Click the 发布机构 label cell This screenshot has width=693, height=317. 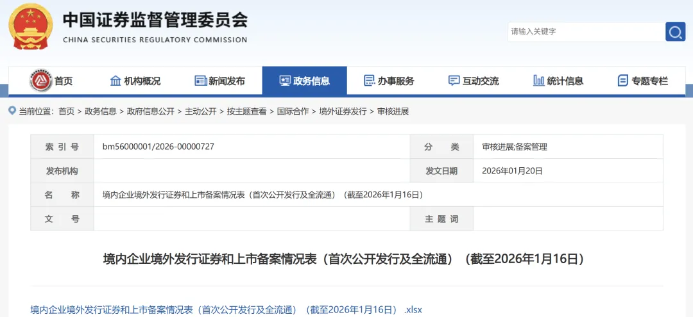tap(62, 170)
